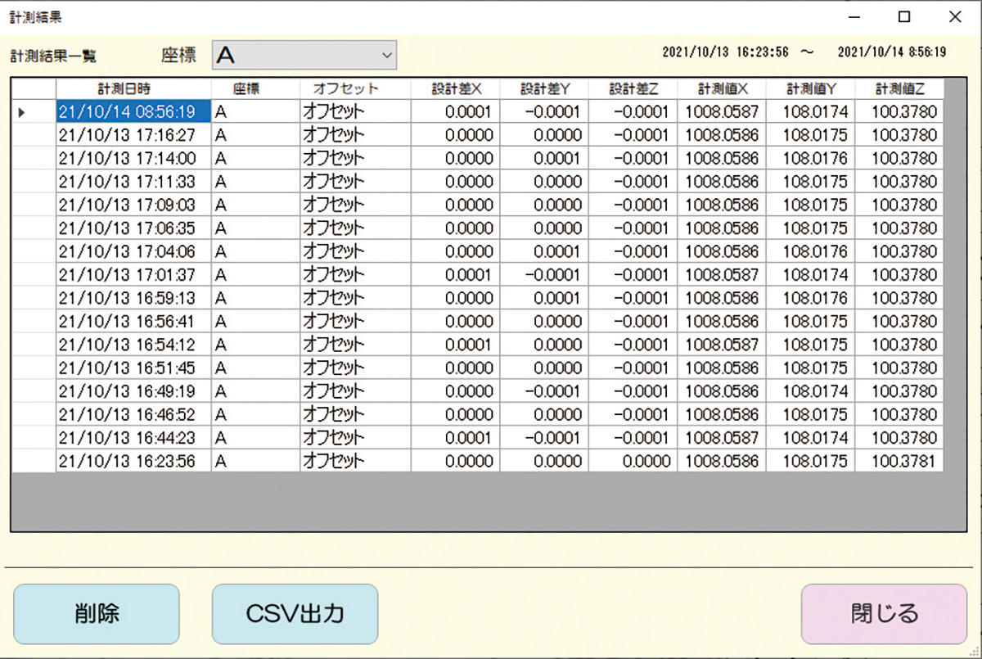Screen dimensions: 982x659
Task: Select the 21/10/13 16:23:56 date cell
Action: [x=133, y=461]
